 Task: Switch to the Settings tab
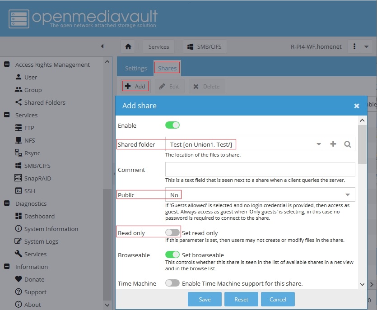(135, 68)
